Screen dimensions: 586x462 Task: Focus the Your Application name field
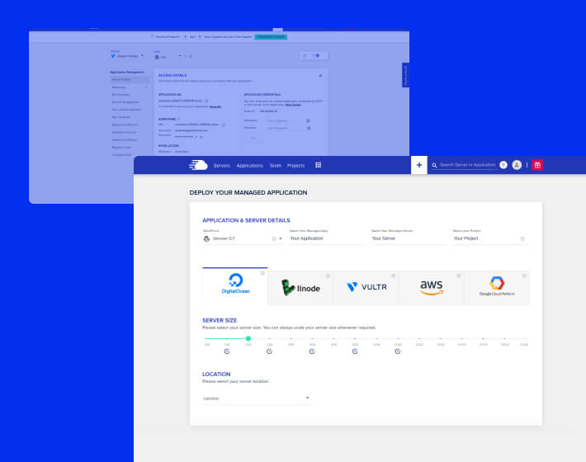327,238
